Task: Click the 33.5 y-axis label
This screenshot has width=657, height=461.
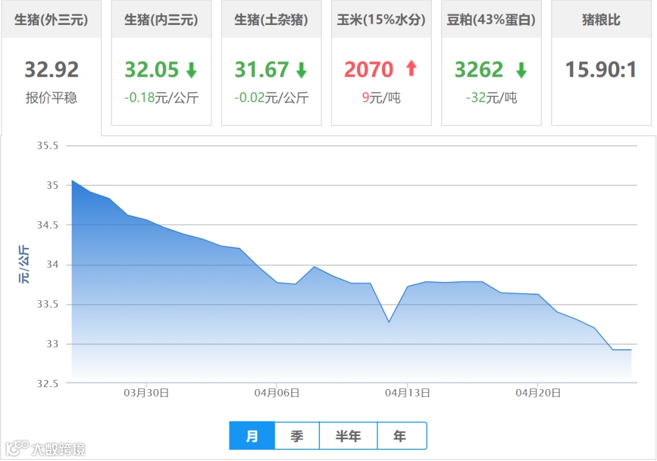Action: click(x=47, y=304)
